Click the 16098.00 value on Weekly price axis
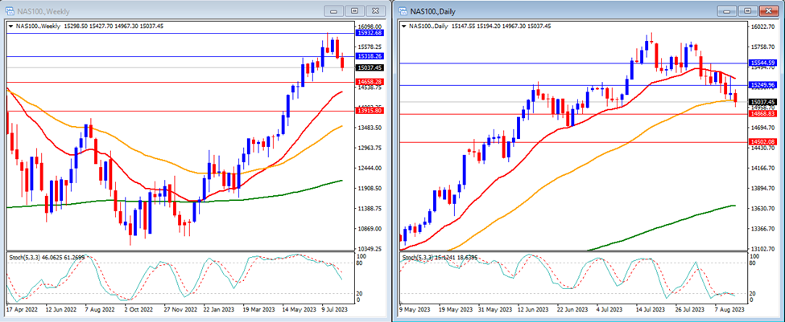 [371, 26]
